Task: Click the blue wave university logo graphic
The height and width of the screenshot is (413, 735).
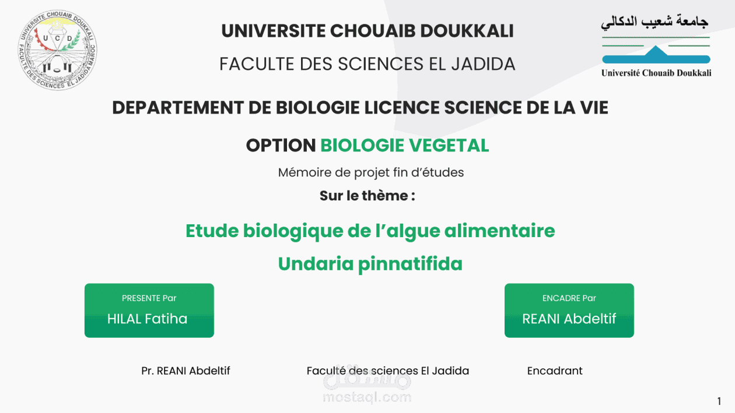Action: [x=656, y=56]
